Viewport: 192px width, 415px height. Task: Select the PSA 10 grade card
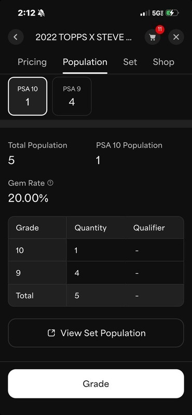tap(28, 96)
